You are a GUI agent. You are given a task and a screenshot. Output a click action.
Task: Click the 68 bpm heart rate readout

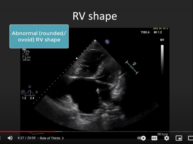pos(163,134)
